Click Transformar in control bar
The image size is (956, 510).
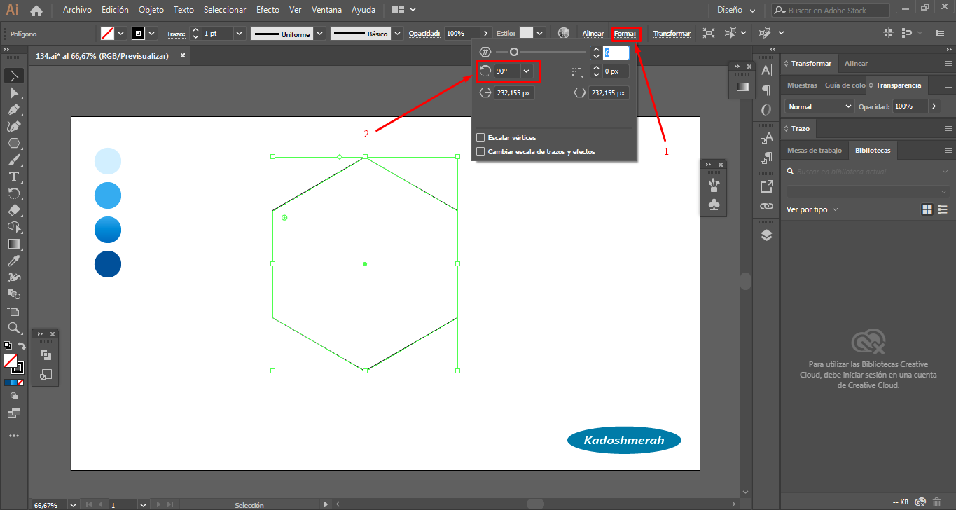click(672, 33)
